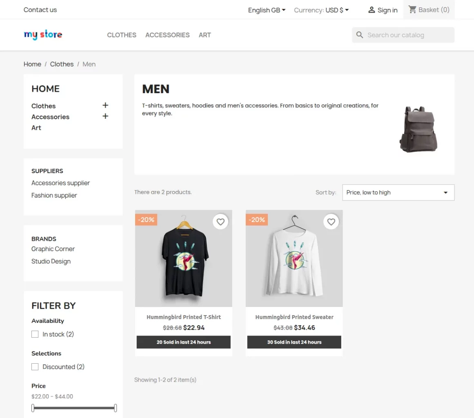Image resolution: width=474 pixels, height=418 pixels.
Task: Add Hummingbird Printed Sweater to wishlist
Action: point(331,222)
